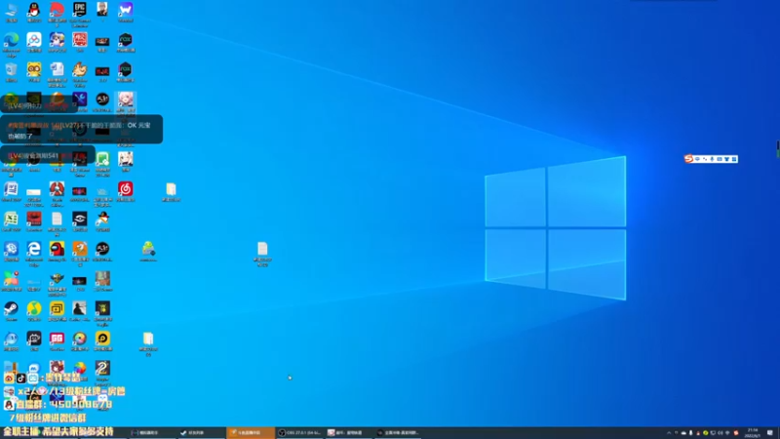Select the black circle icon beside the goose
780x439 pixels.
tap(102, 251)
